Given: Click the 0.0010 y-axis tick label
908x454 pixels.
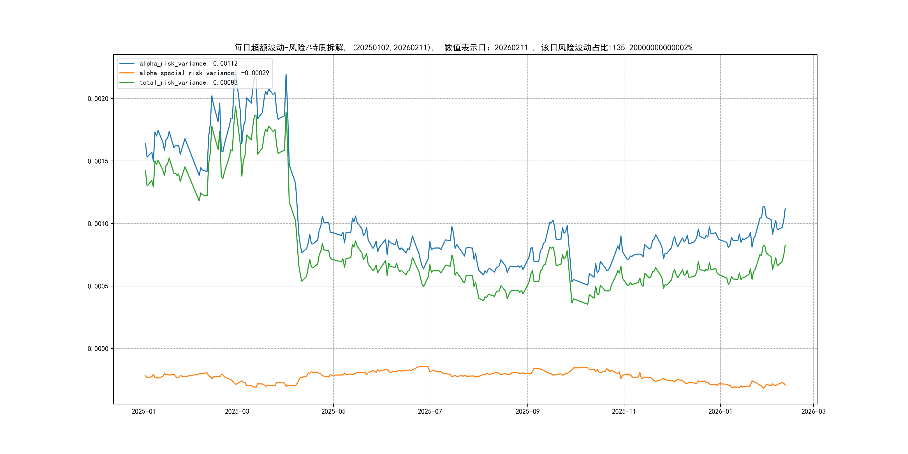Looking at the screenshot, I should [x=98, y=223].
